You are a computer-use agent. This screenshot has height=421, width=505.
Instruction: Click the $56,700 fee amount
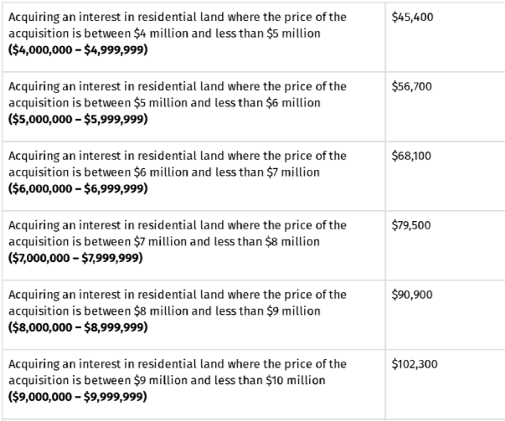[x=412, y=86]
